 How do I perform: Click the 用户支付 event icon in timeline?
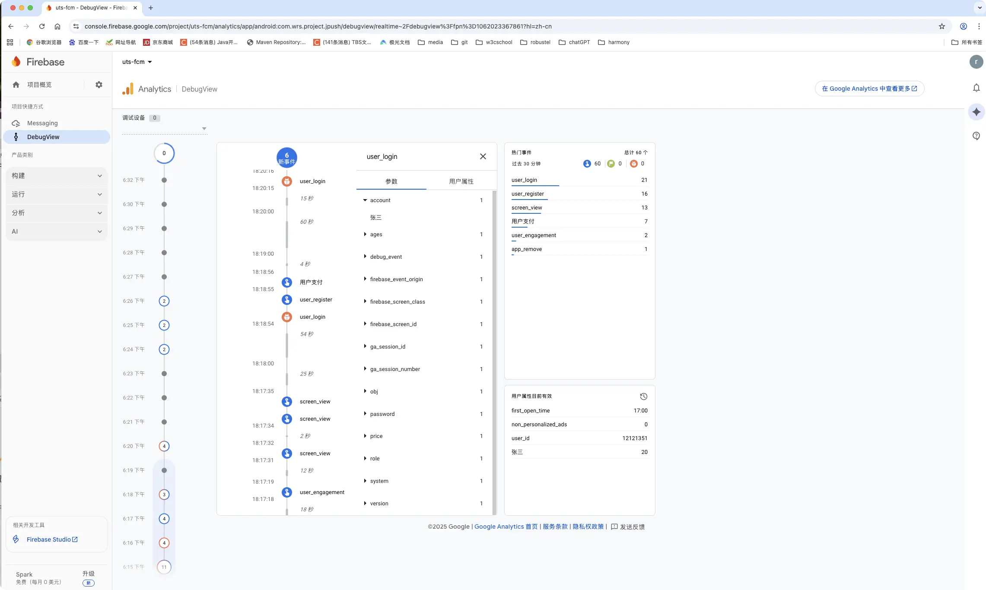tap(287, 282)
